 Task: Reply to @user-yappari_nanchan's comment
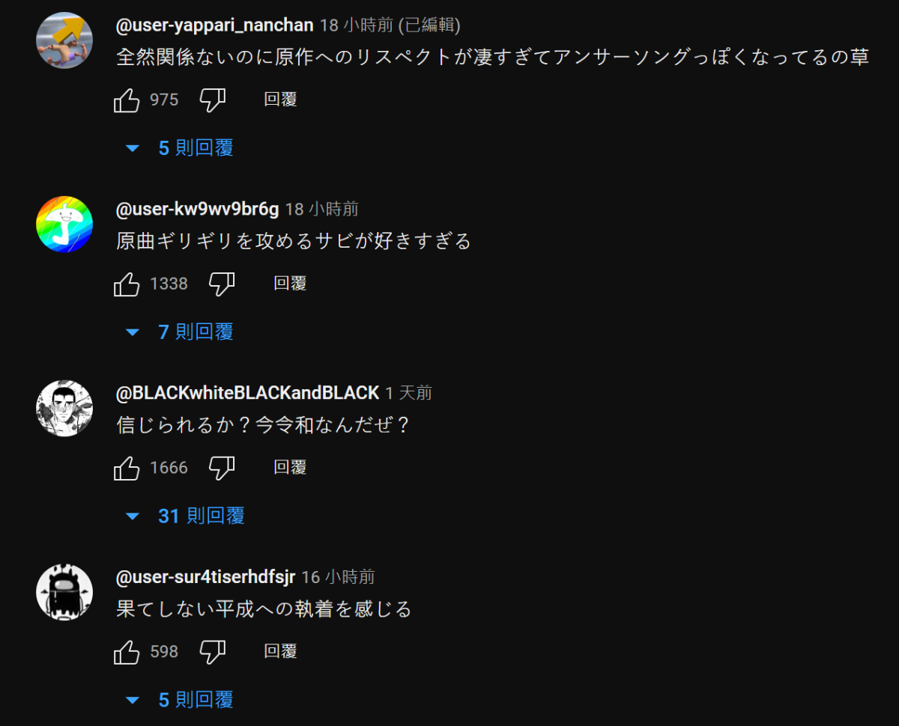point(281,100)
